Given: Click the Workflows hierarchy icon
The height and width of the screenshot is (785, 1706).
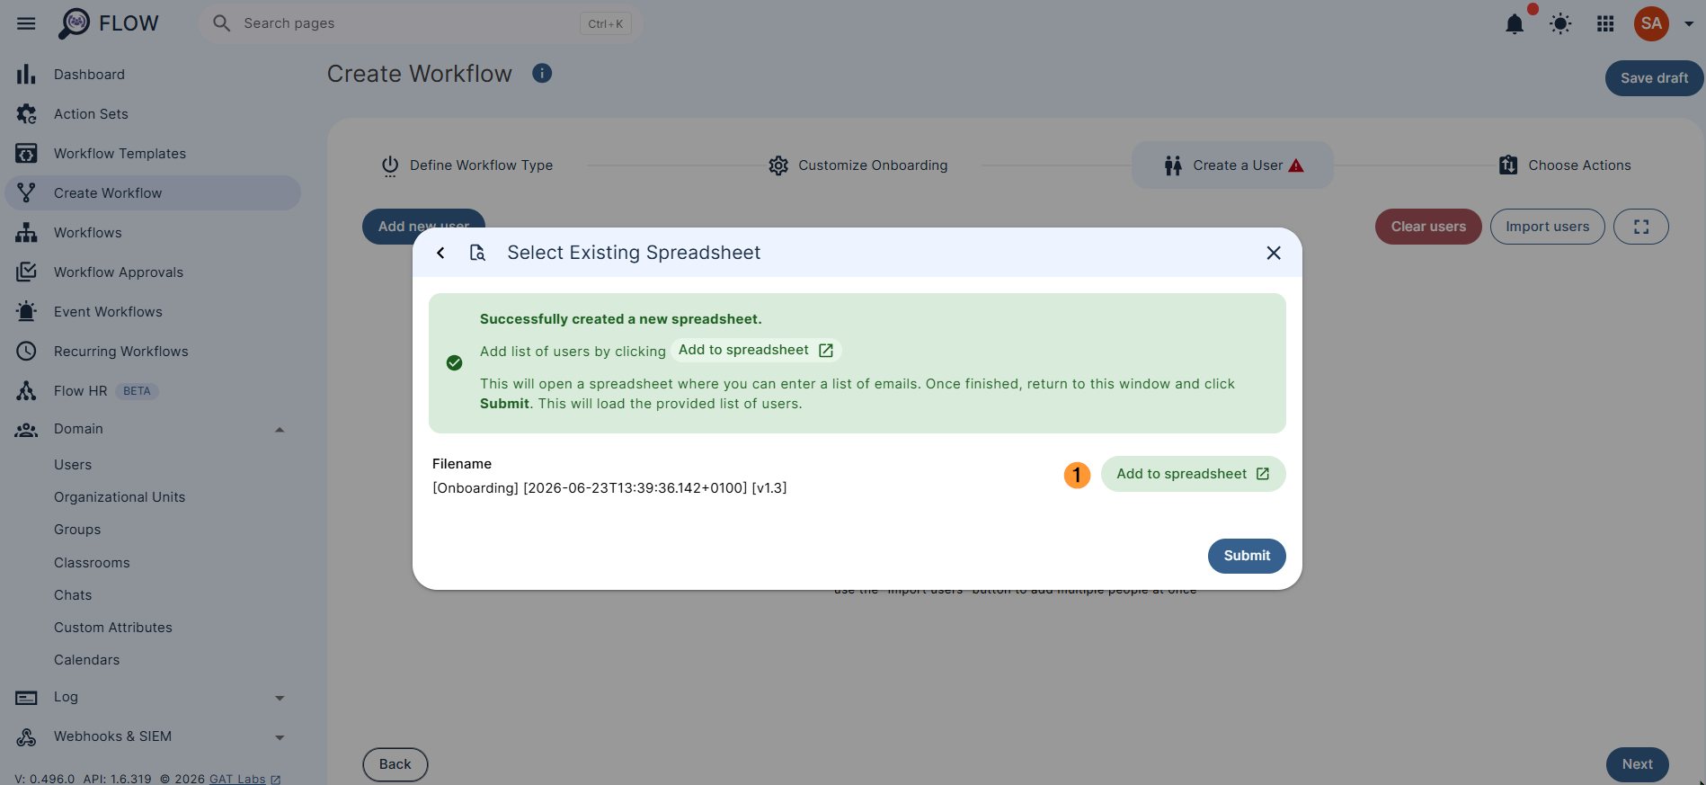Looking at the screenshot, I should click(26, 233).
